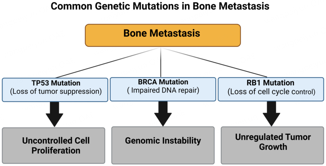Click the vertical connector line to BRCA box
This screenshot has width=326, height=166.
point(162,62)
